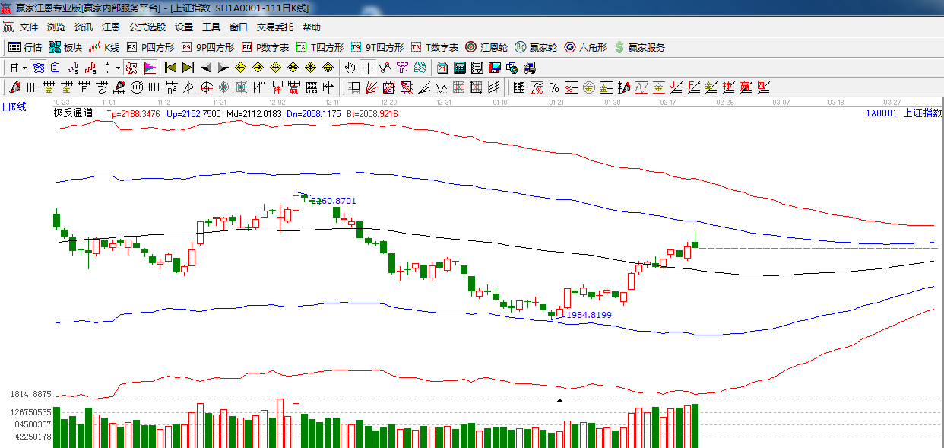Toggle the hand pan tool

350,68
